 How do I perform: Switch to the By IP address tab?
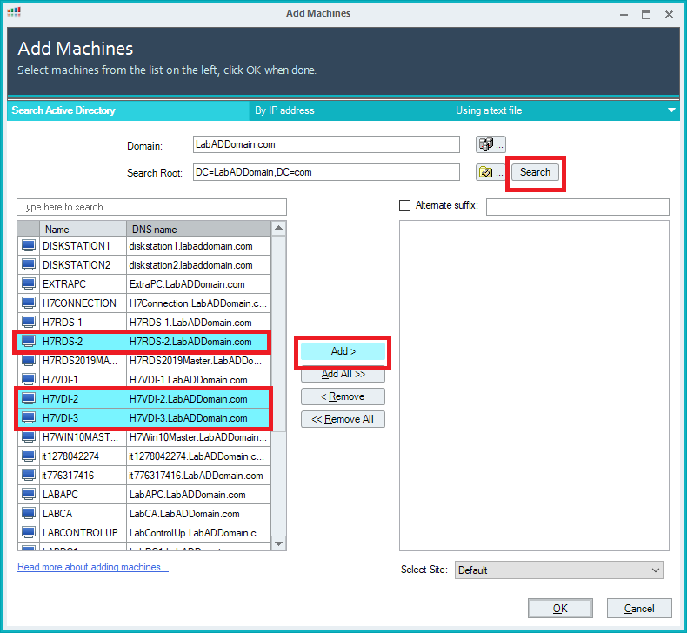[x=284, y=110]
